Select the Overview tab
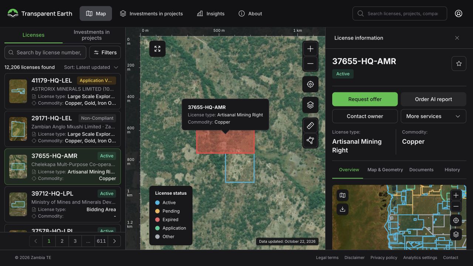 pyautogui.click(x=349, y=170)
